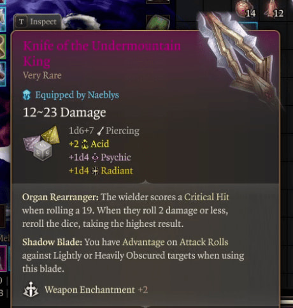This screenshot has height=308, width=293.
Task: Click the Inspect button
Action: pyautogui.click(x=38, y=22)
